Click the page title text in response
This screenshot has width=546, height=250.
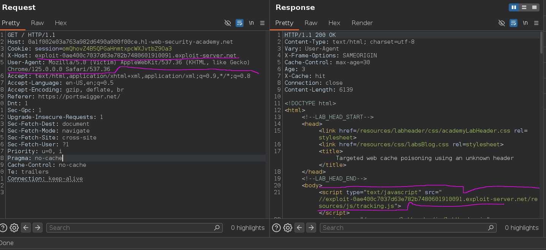pyautogui.click(x=425, y=158)
